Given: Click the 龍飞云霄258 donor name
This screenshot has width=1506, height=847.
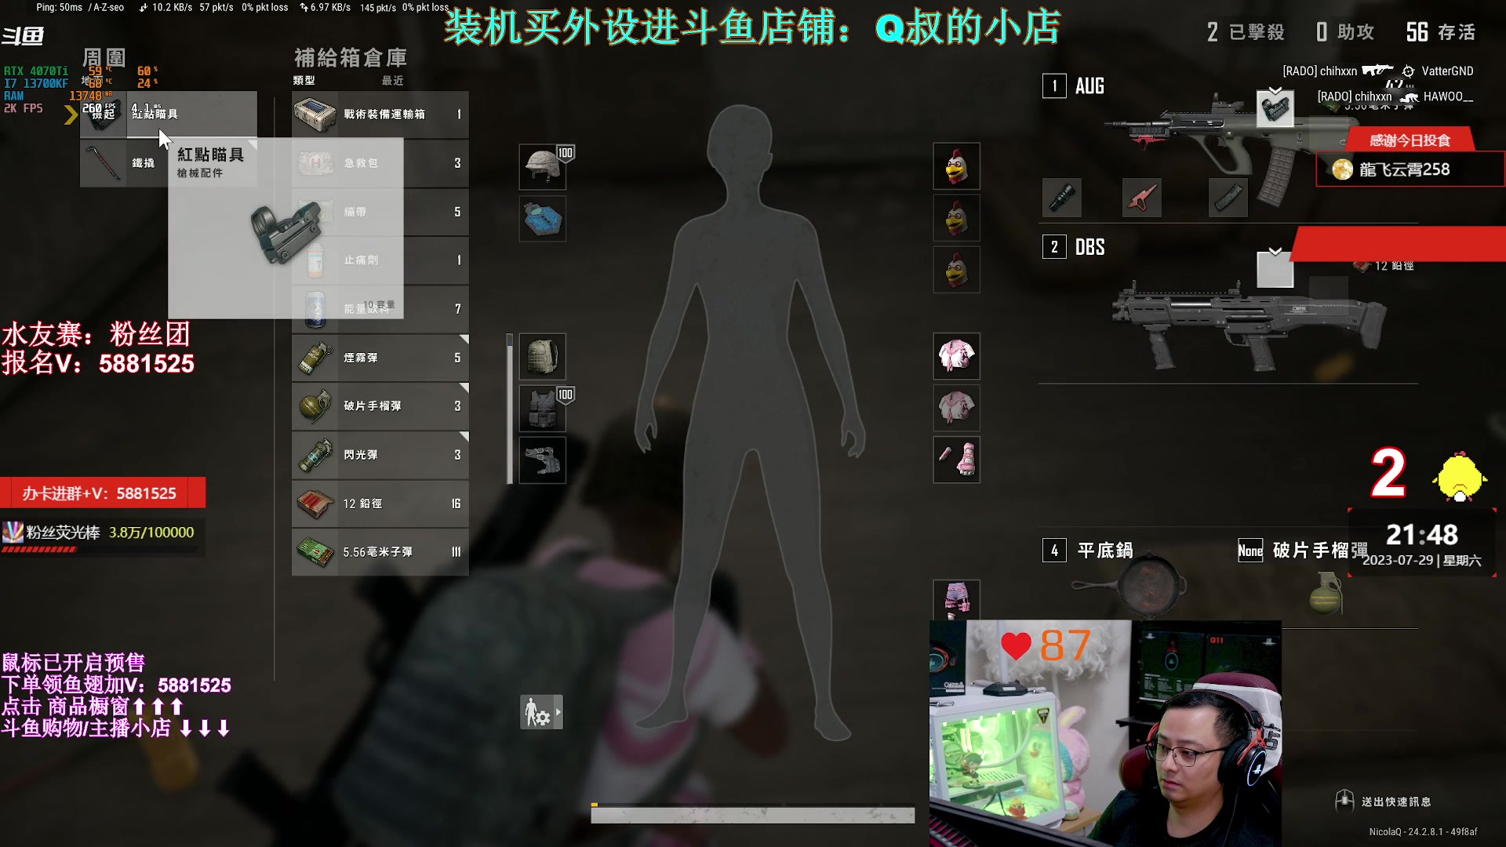Looking at the screenshot, I should coord(1404,169).
